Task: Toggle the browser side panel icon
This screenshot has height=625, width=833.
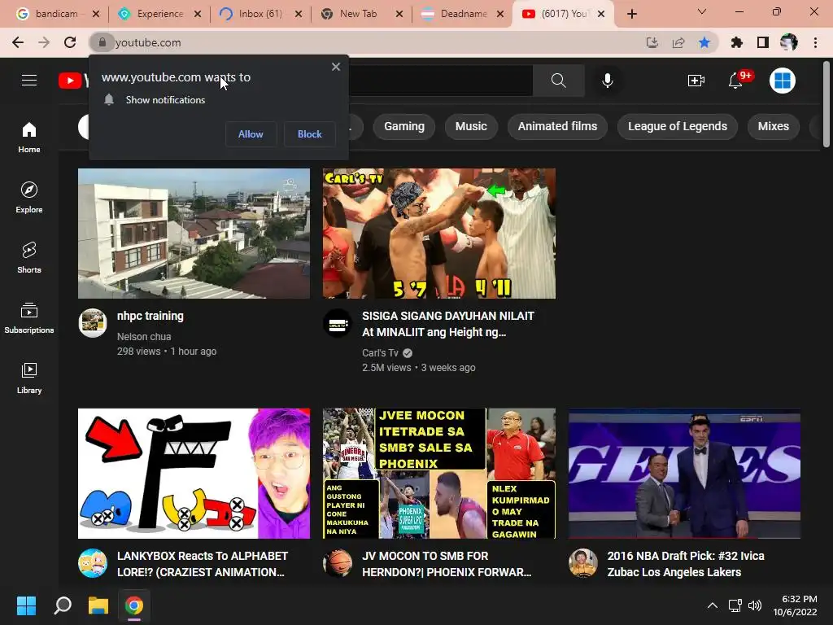Action: (x=762, y=42)
